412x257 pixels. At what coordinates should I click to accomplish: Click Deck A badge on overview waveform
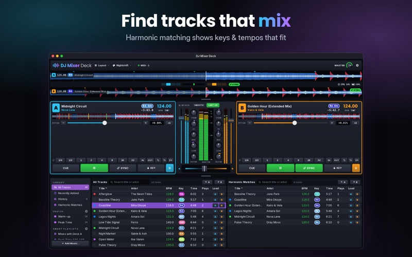click(x=54, y=75)
